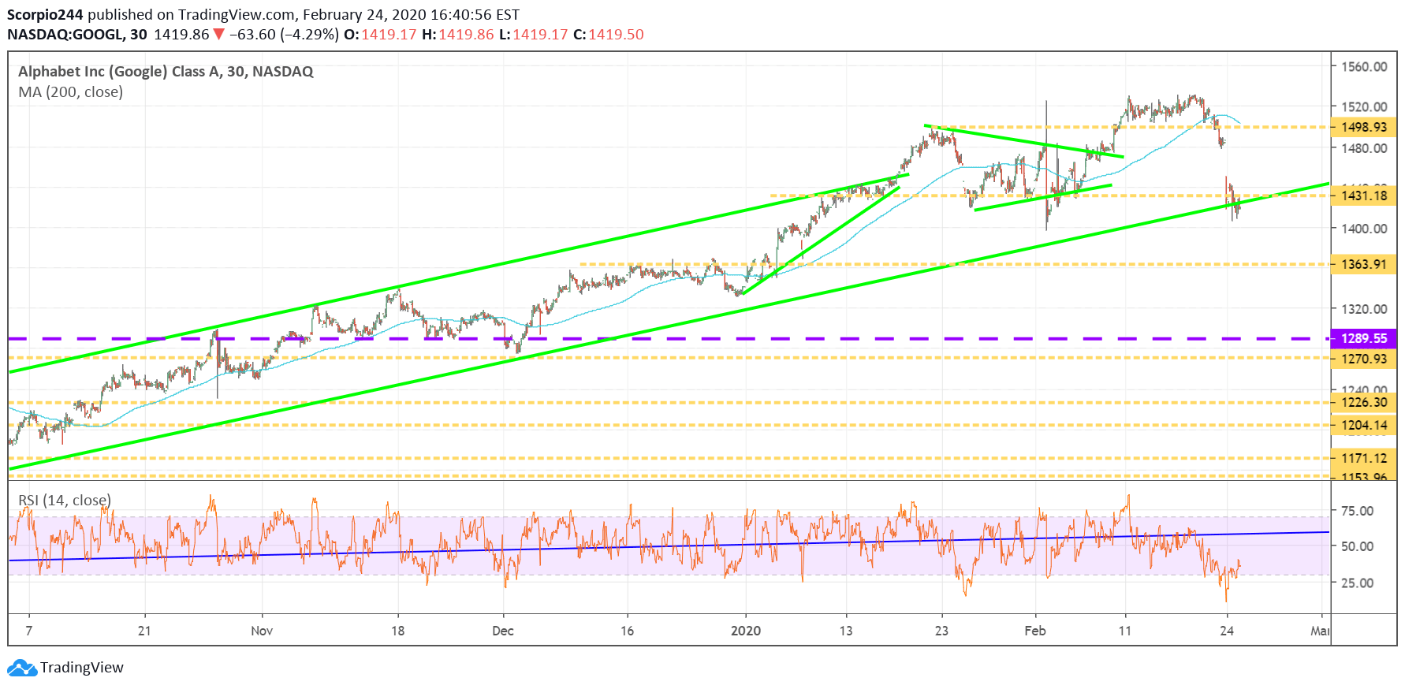Click the 1204.14 price level label
The height and width of the screenshot is (689, 1405).
pos(1363,425)
